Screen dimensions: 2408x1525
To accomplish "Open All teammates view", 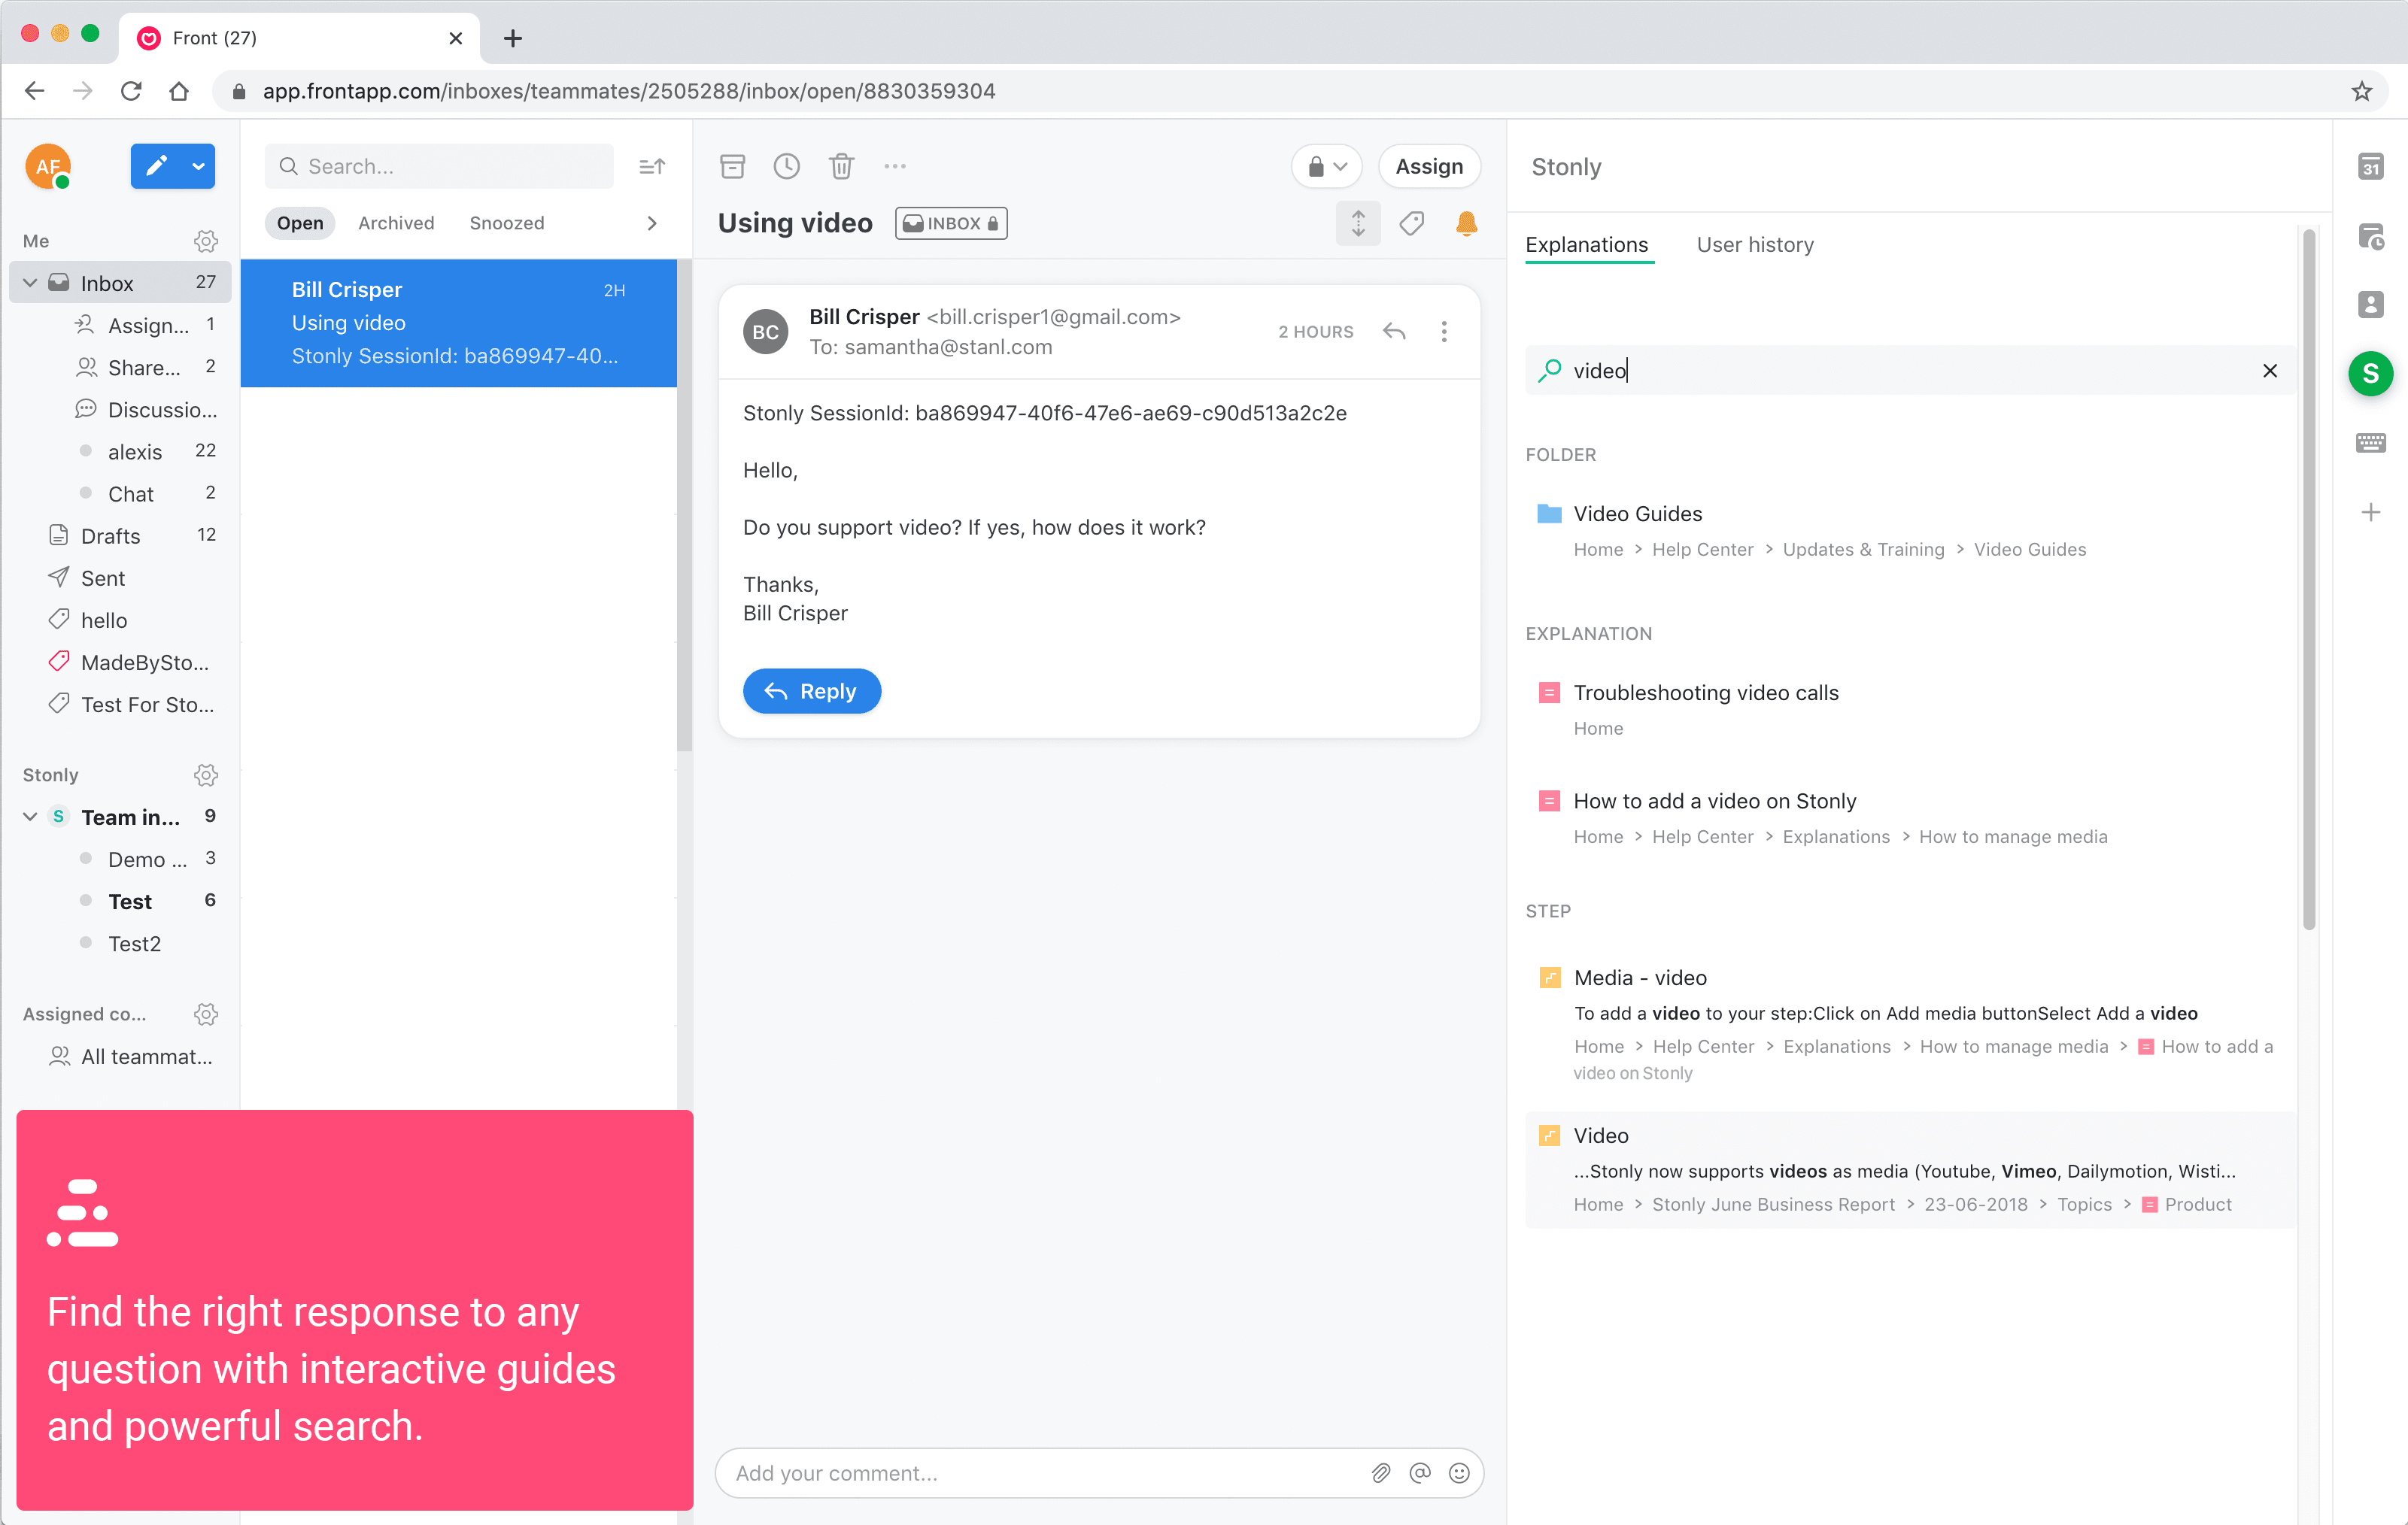I will pos(130,1055).
